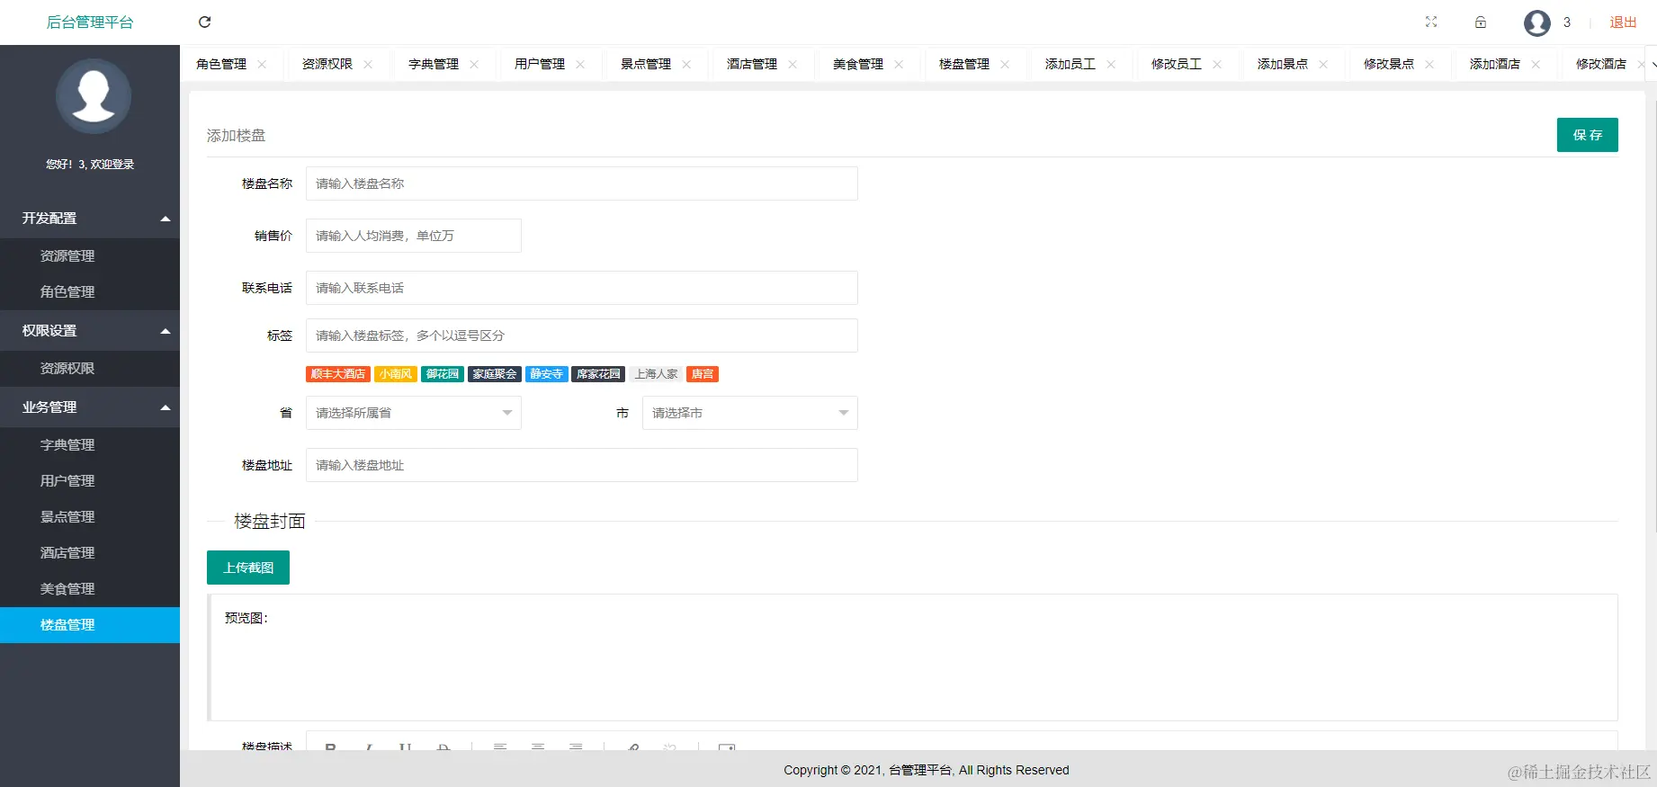The image size is (1657, 787).
Task: Open the 酒店管理 tab
Action: (752, 64)
